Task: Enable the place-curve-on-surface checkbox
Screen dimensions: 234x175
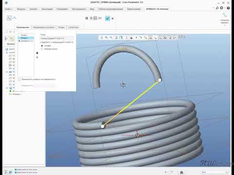Action: (x=19, y=79)
